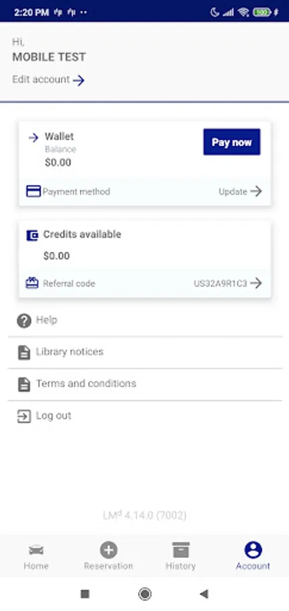This screenshot has height=611, width=289.
Task: Click the Referral code gift icon
Action: 32,283
